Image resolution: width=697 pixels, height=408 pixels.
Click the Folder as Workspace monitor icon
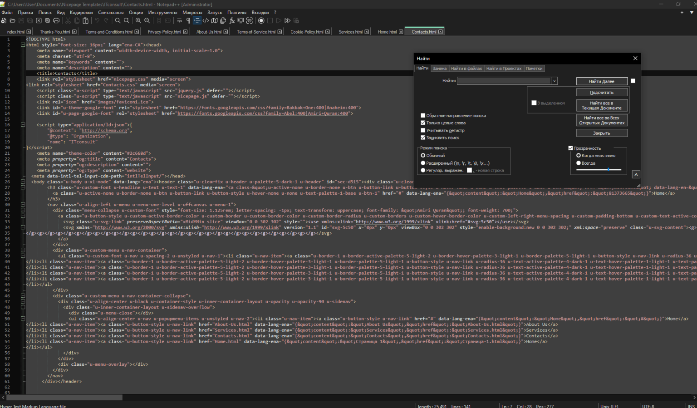click(241, 20)
